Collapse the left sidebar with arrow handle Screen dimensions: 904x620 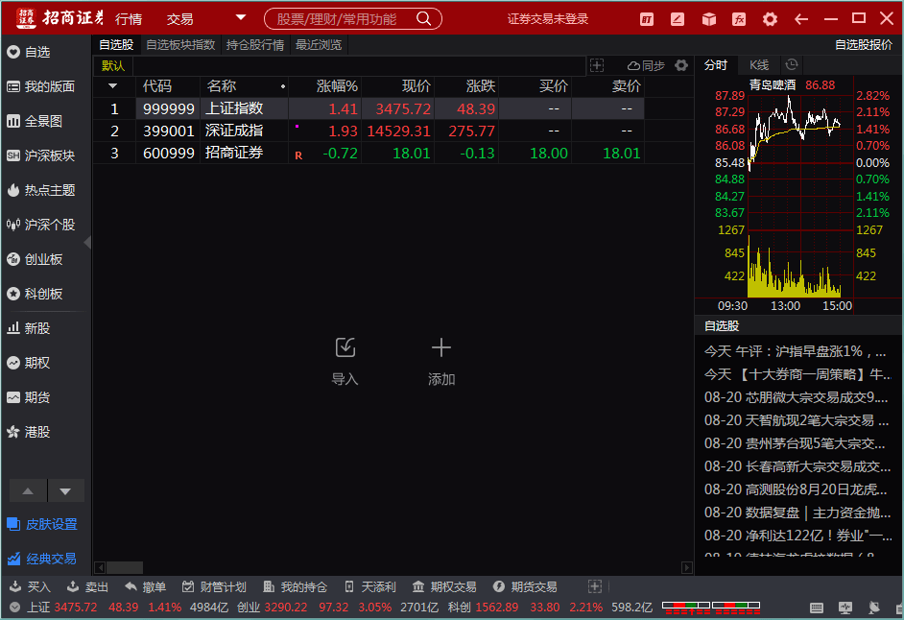click(88, 243)
